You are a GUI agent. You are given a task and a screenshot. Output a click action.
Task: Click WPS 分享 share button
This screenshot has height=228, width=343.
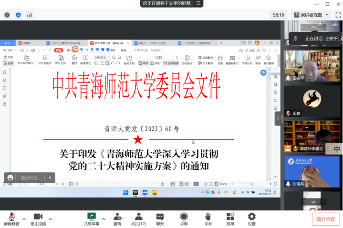[x=250, y=51]
